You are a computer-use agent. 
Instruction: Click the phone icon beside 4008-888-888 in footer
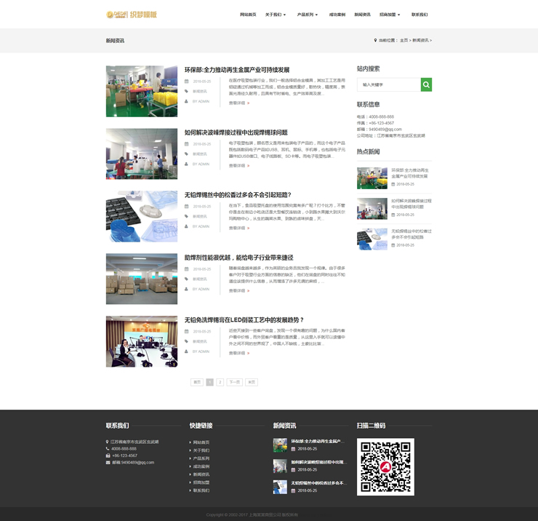coord(108,448)
